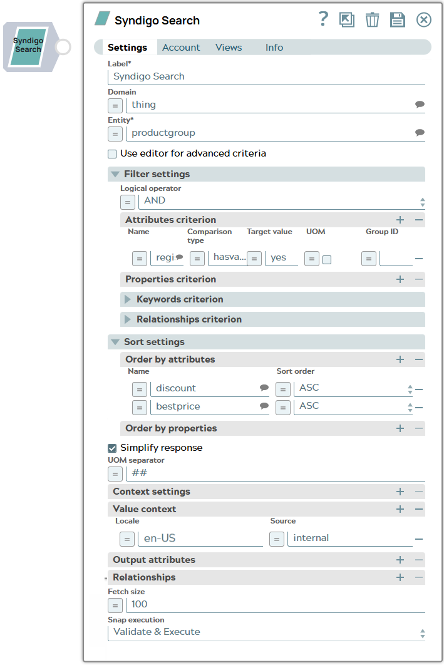The height and width of the screenshot is (665, 444).
Task: Add a new Attributes criterion row
Action: point(400,220)
